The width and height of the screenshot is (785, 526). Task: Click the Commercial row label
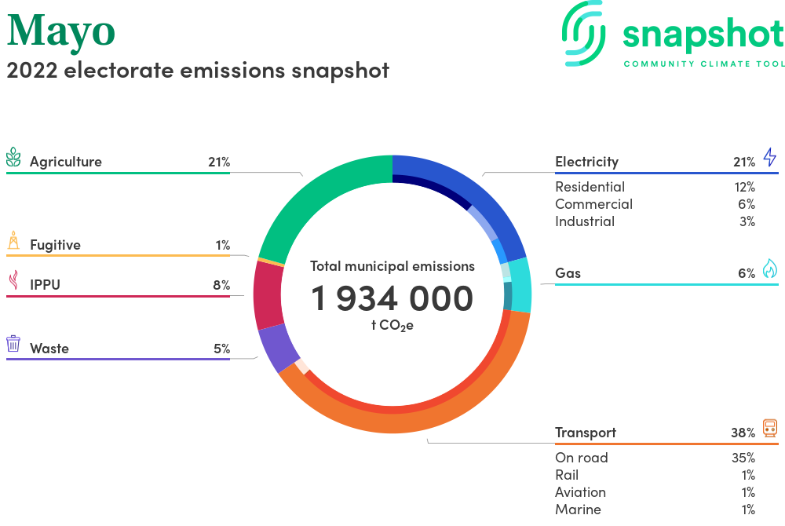[593, 204]
